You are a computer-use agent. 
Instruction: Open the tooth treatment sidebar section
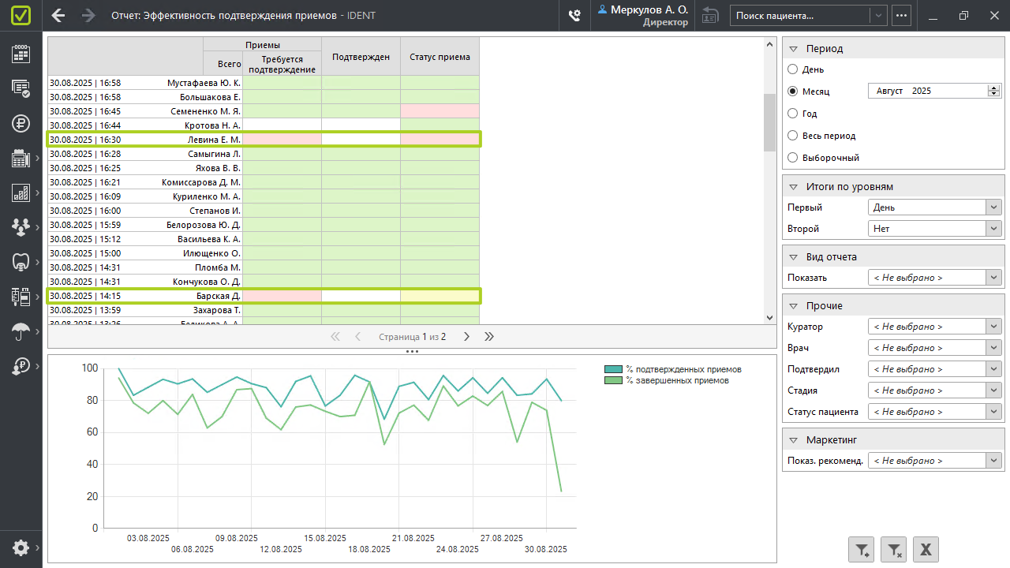21,261
